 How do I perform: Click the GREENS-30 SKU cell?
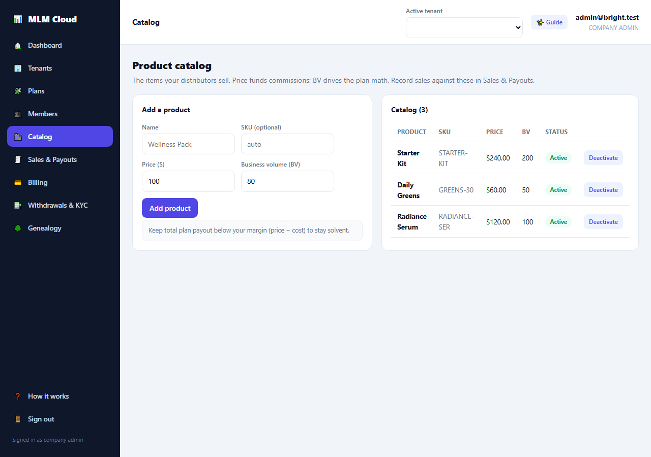tap(456, 190)
